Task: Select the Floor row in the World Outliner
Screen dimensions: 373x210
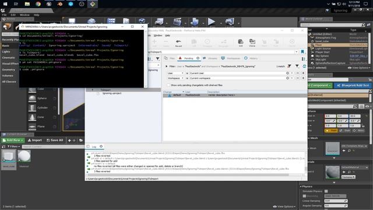Action: pos(338,45)
